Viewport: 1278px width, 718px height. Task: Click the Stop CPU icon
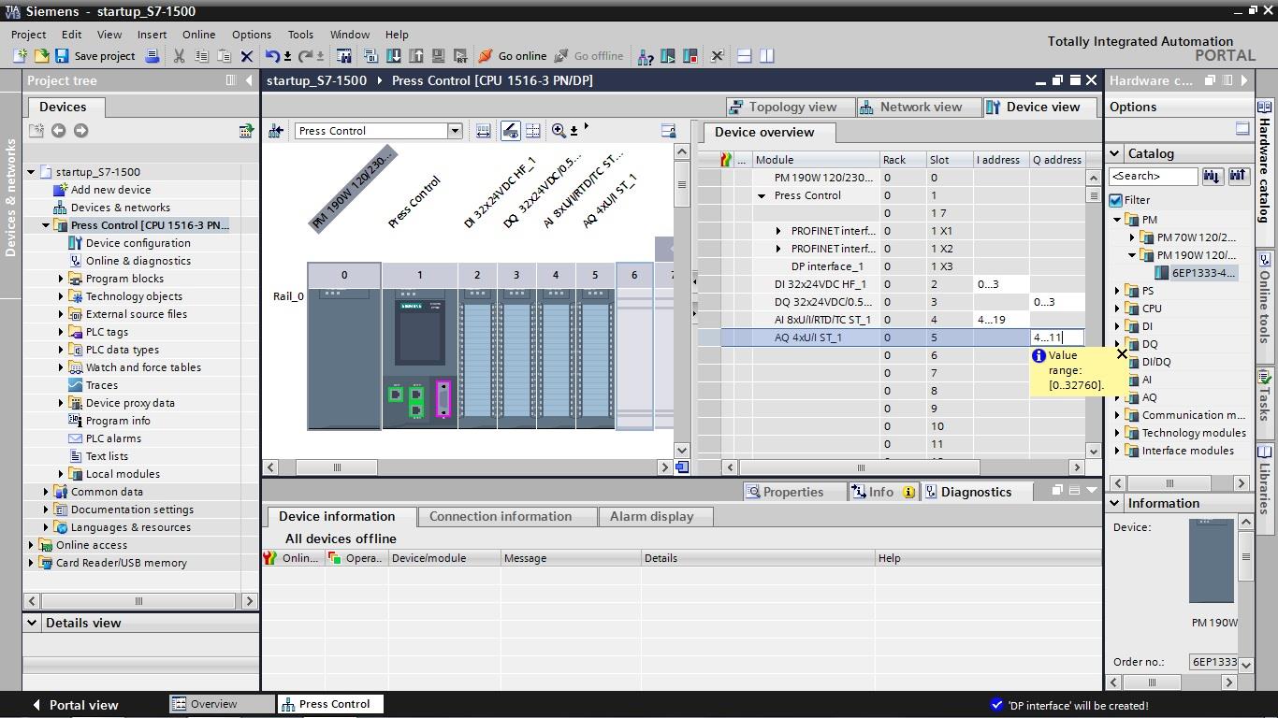690,56
